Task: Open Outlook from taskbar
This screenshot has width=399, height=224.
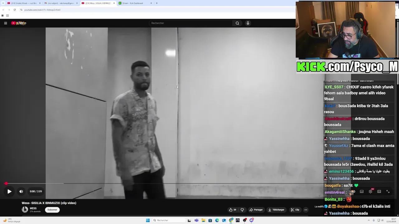Action: coord(224,220)
